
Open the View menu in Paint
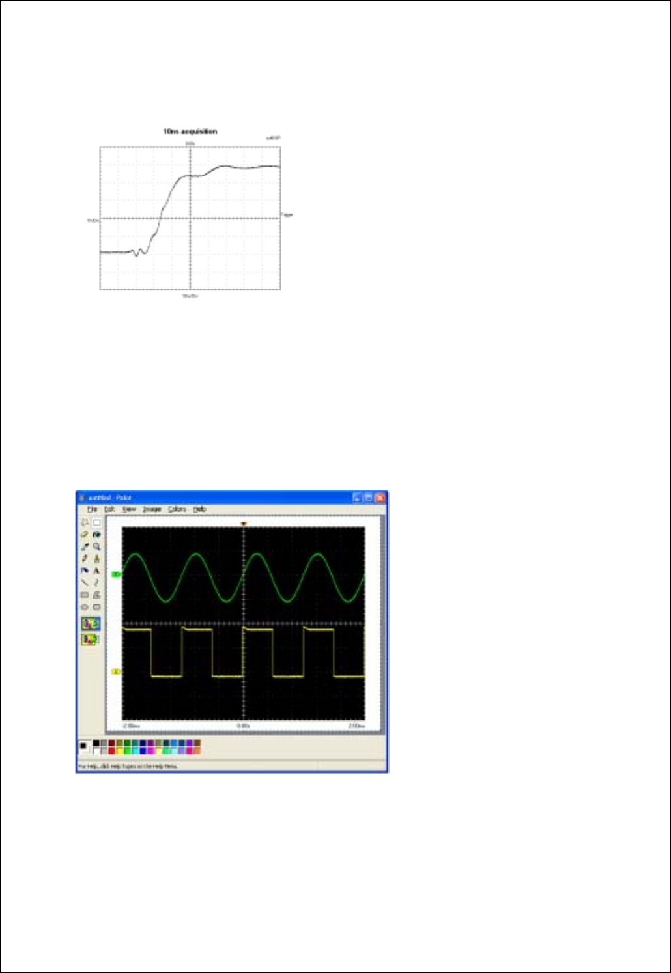129,509
